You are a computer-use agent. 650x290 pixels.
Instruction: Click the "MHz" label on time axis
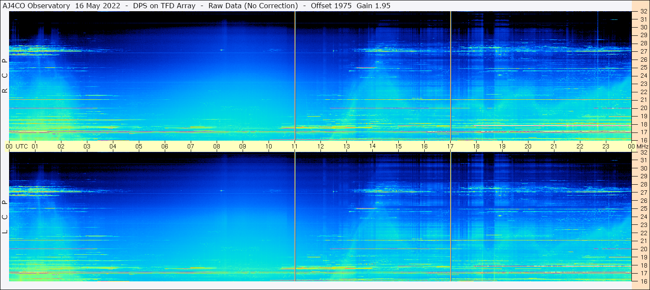tap(642, 146)
